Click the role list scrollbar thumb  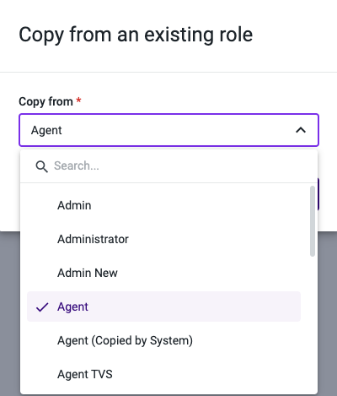[x=313, y=221]
